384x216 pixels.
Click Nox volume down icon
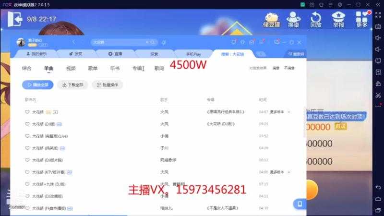[378, 49]
